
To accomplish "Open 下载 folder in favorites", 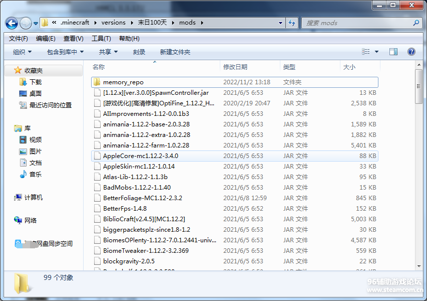I will click(35, 82).
